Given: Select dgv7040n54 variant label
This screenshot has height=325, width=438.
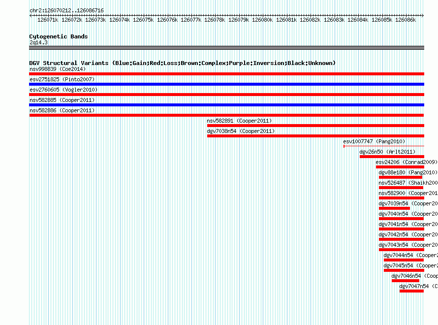Looking at the screenshot, I should pos(408,214).
